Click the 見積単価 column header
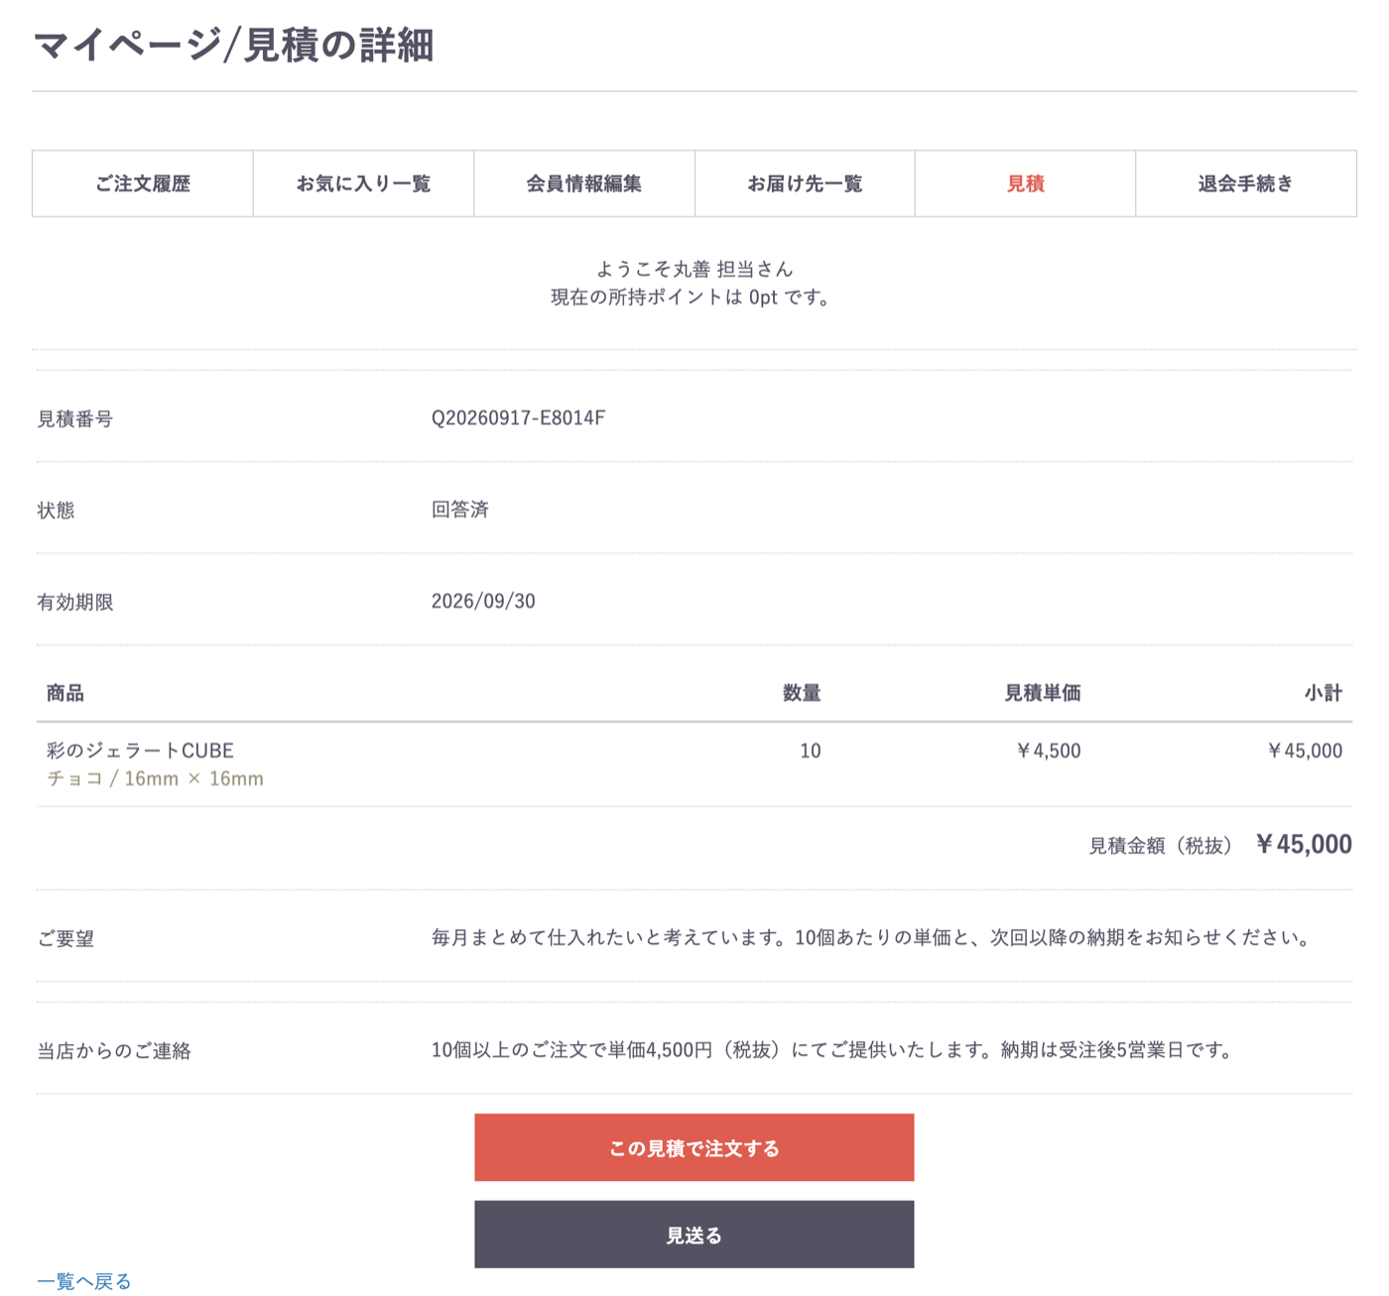The width and height of the screenshot is (1389, 1296). click(1043, 693)
